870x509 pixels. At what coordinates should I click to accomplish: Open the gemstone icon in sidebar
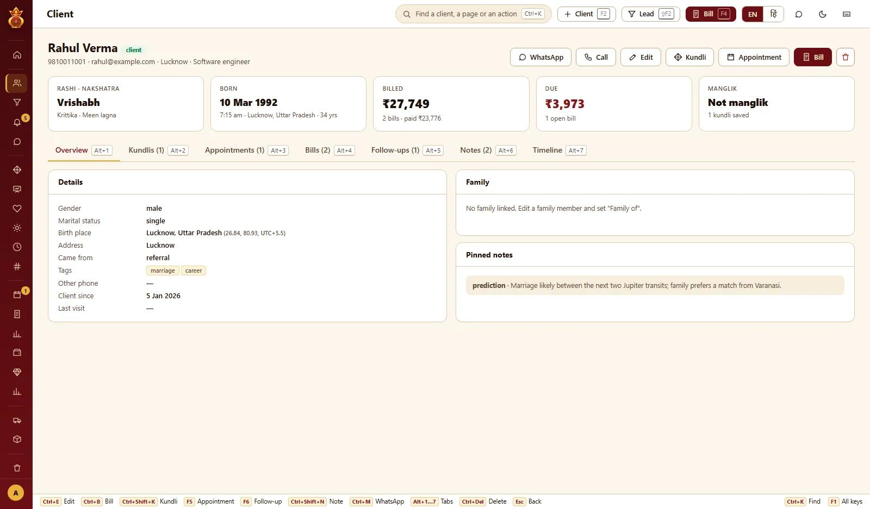(17, 372)
